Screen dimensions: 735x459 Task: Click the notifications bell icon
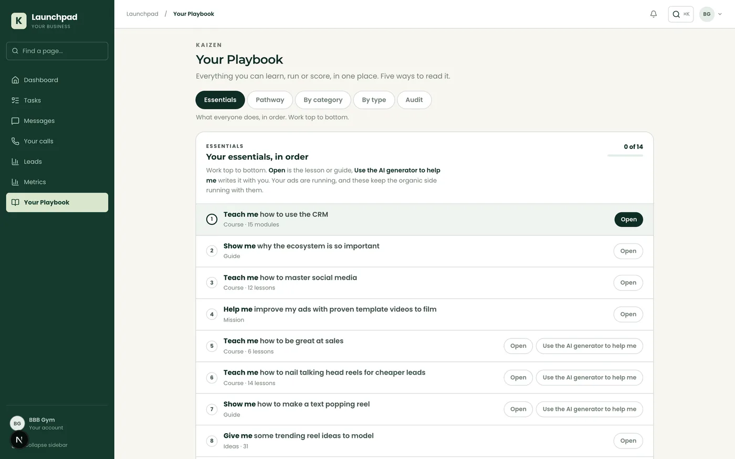pyautogui.click(x=654, y=14)
